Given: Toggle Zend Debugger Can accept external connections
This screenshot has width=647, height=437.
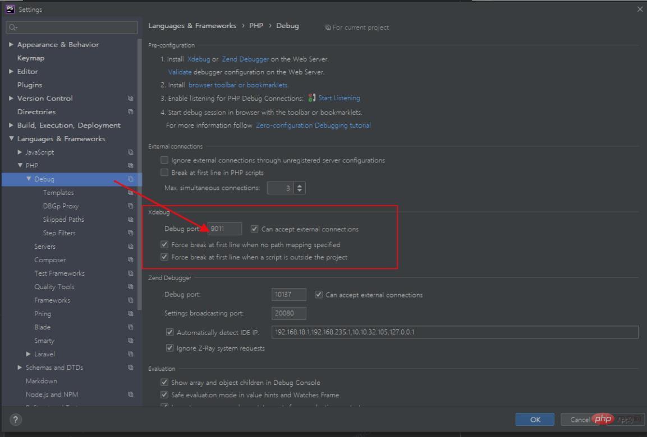Looking at the screenshot, I should [x=319, y=295].
